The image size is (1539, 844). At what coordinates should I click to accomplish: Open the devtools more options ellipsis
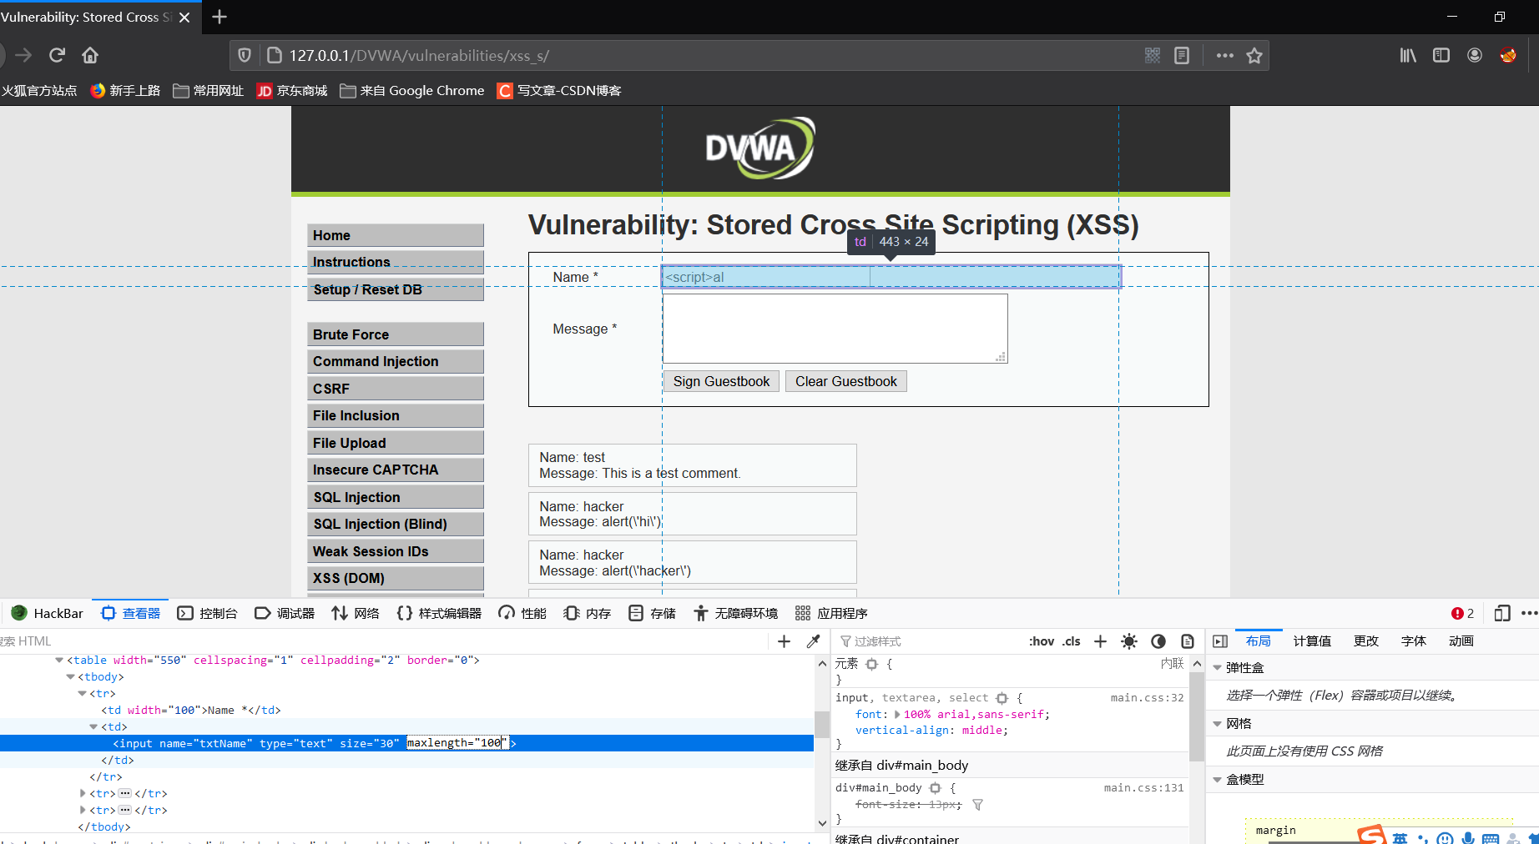tap(1529, 613)
